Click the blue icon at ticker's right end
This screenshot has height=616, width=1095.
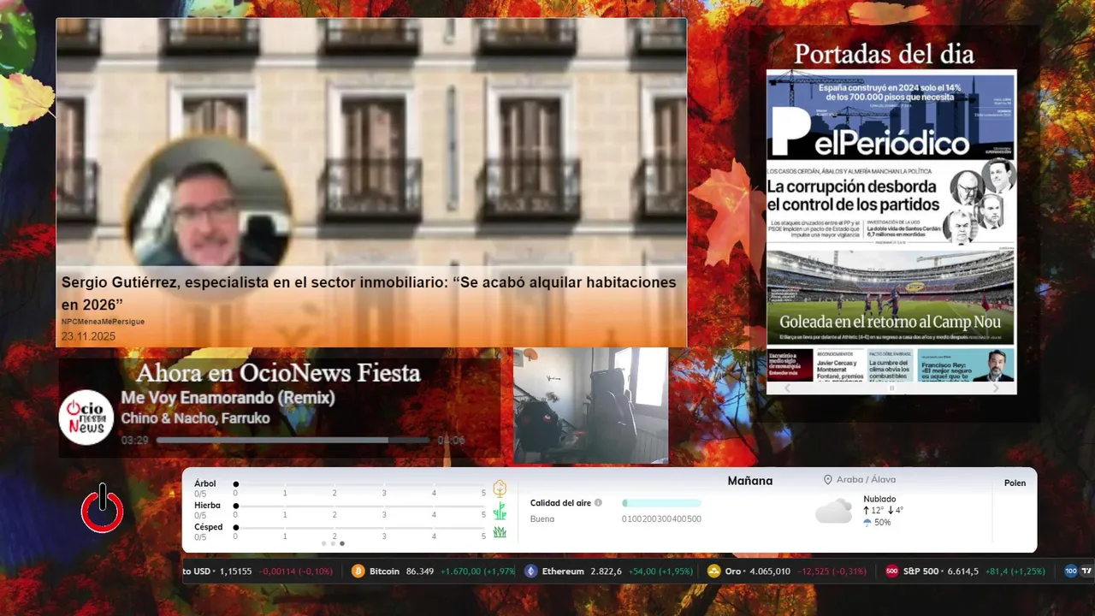click(x=1071, y=572)
